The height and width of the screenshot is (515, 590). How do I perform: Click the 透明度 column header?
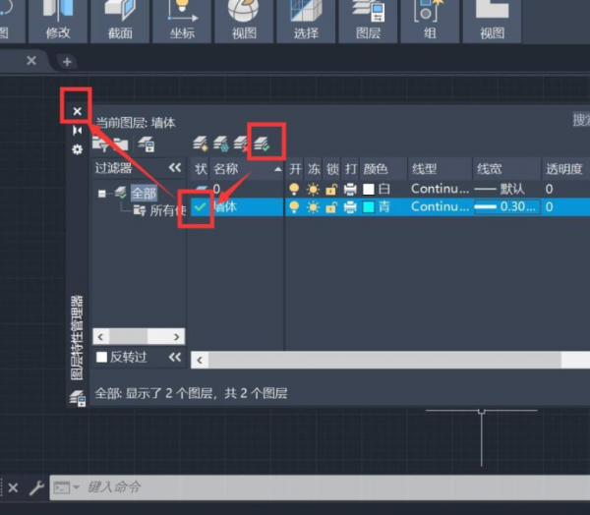[565, 169]
